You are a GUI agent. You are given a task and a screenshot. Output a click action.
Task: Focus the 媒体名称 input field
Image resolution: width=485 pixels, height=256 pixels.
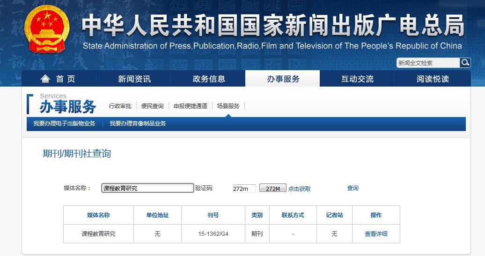pyautogui.click(x=147, y=188)
